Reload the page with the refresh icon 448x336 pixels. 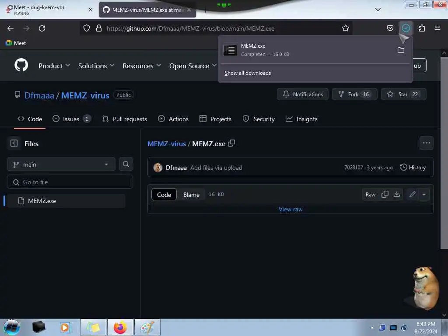(x=42, y=28)
